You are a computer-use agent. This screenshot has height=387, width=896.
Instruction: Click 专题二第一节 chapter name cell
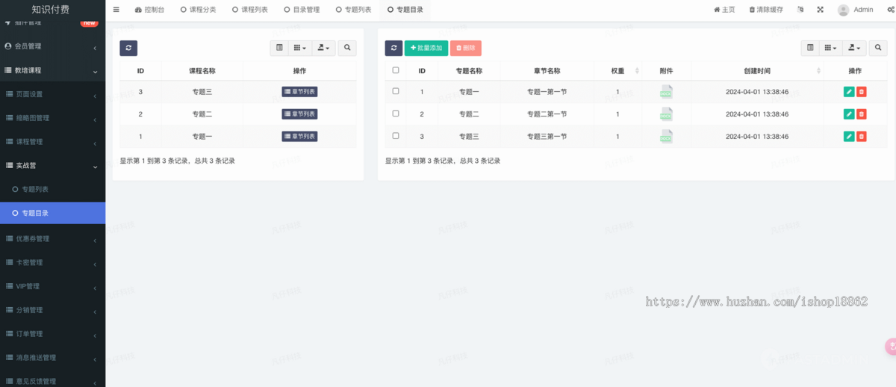[x=547, y=114]
